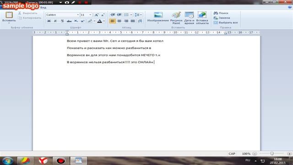Click Выбрать все (select all)

[x=226, y=22]
